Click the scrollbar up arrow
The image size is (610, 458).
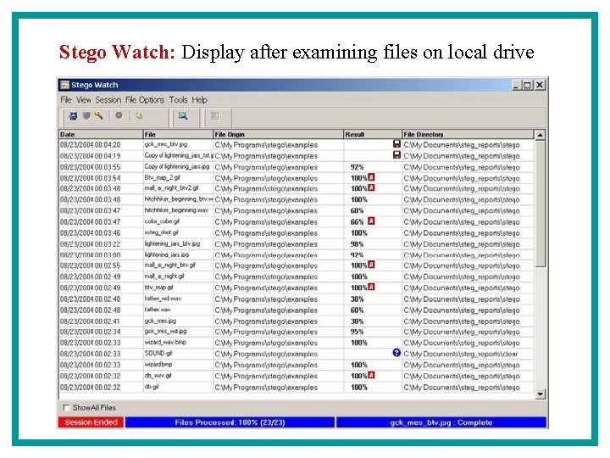pyautogui.click(x=540, y=135)
